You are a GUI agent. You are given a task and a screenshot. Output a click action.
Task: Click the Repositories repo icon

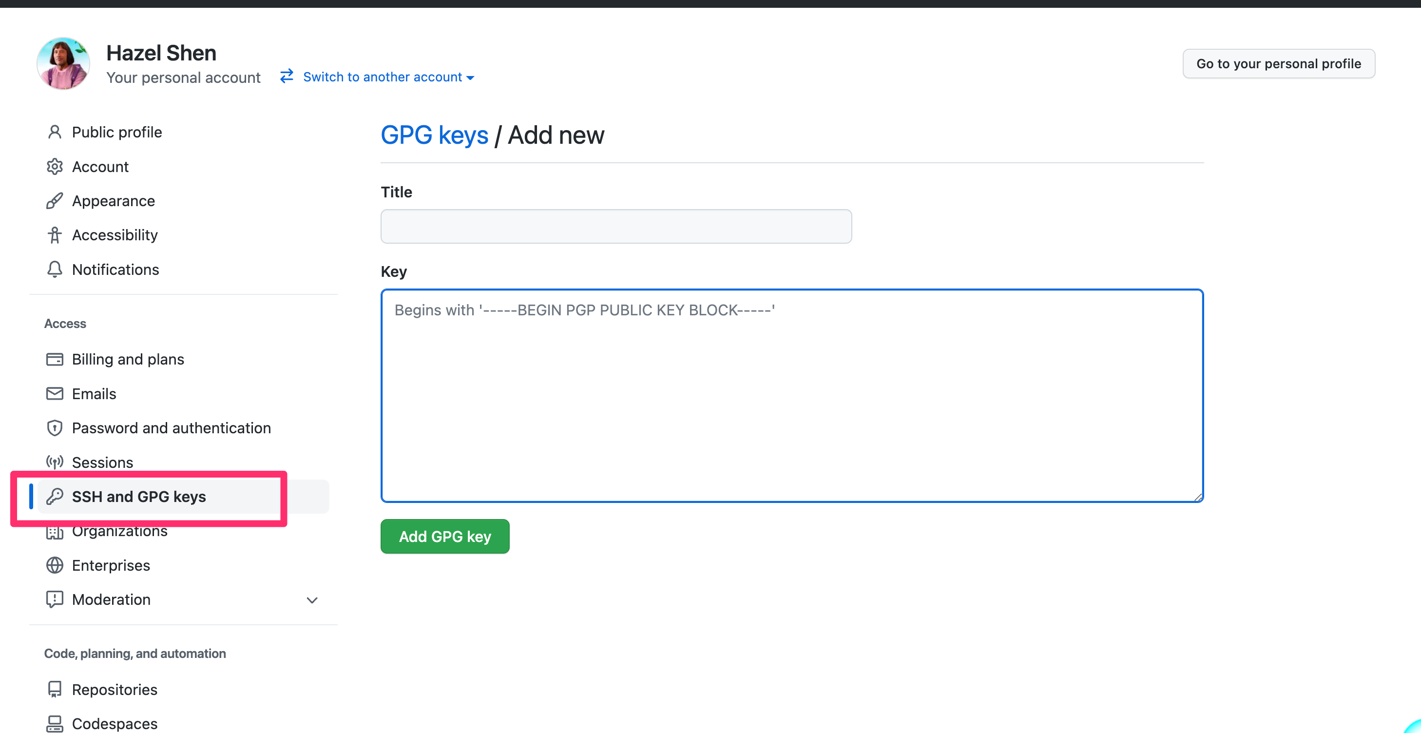pos(55,690)
